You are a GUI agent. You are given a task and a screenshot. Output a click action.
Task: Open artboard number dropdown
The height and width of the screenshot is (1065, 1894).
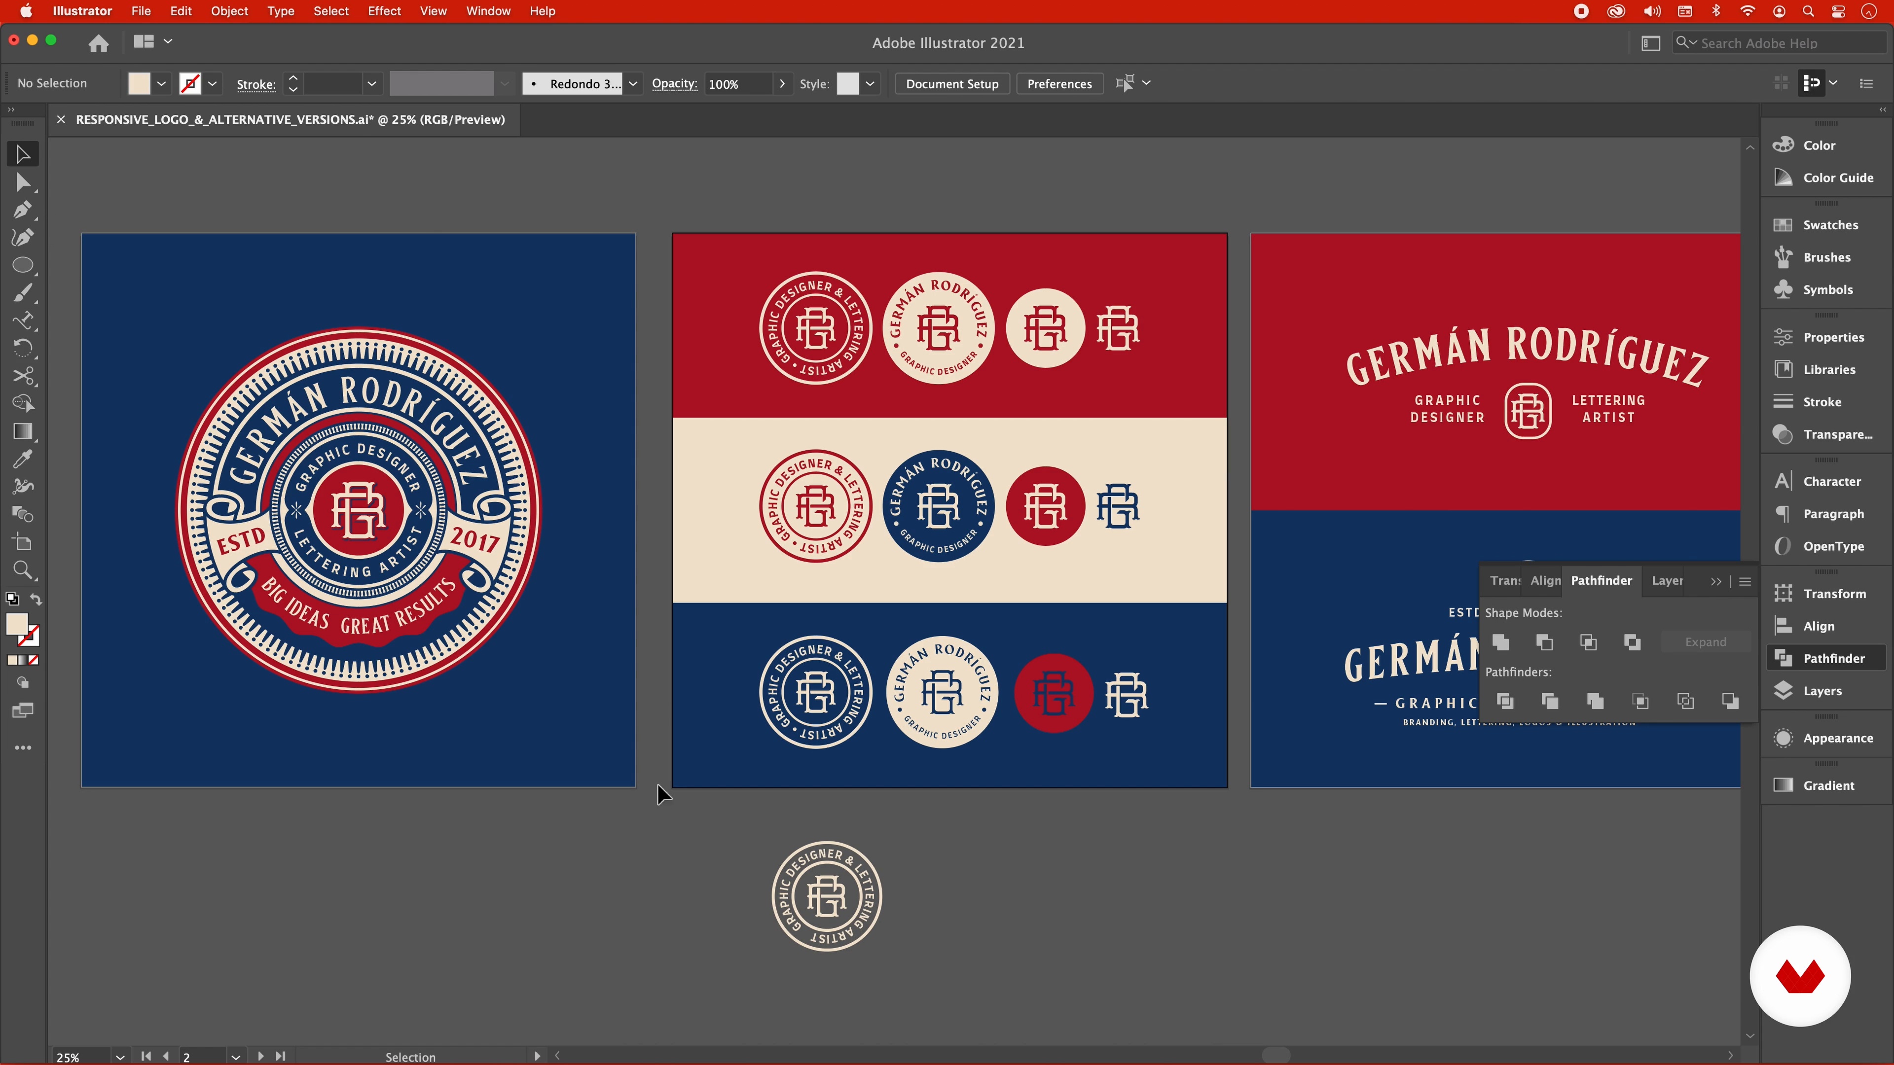coord(235,1057)
